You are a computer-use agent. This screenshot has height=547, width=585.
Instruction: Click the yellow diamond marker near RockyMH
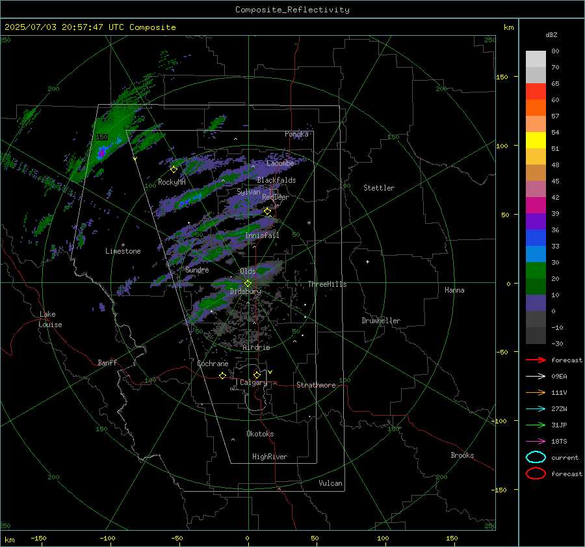click(174, 170)
